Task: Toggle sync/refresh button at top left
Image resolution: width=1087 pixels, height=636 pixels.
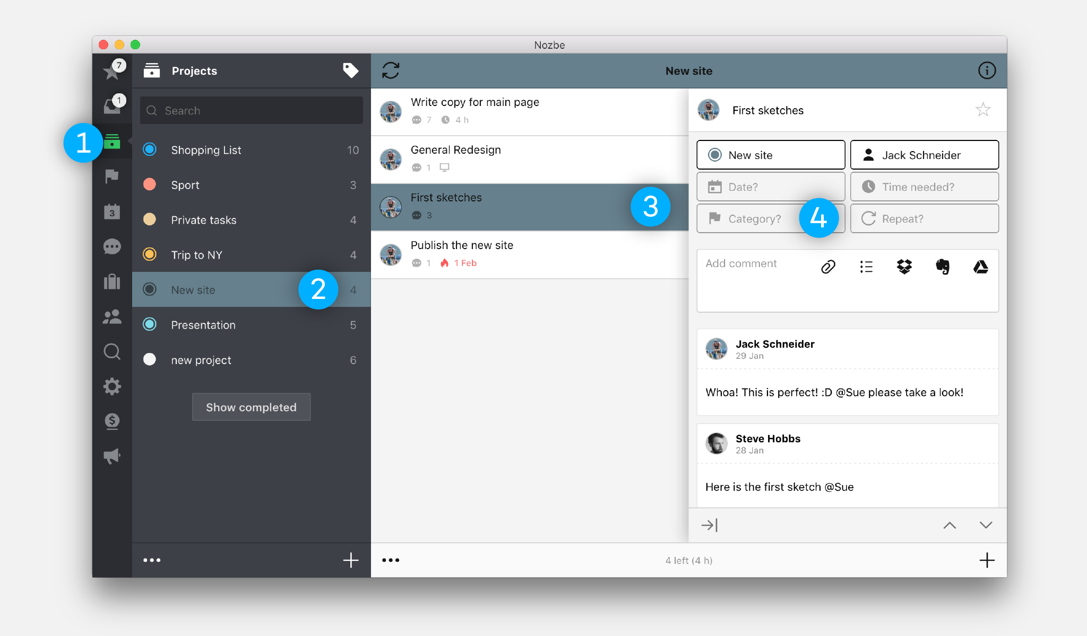Action: (391, 70)
